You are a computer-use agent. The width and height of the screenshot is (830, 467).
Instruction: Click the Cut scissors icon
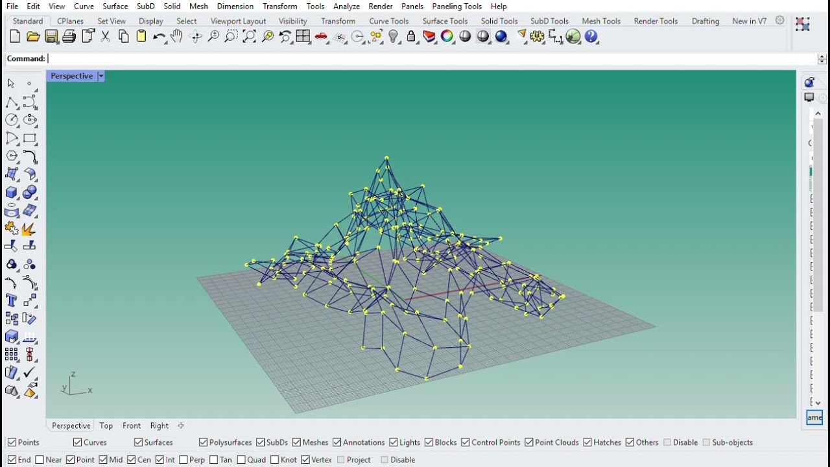105,36
